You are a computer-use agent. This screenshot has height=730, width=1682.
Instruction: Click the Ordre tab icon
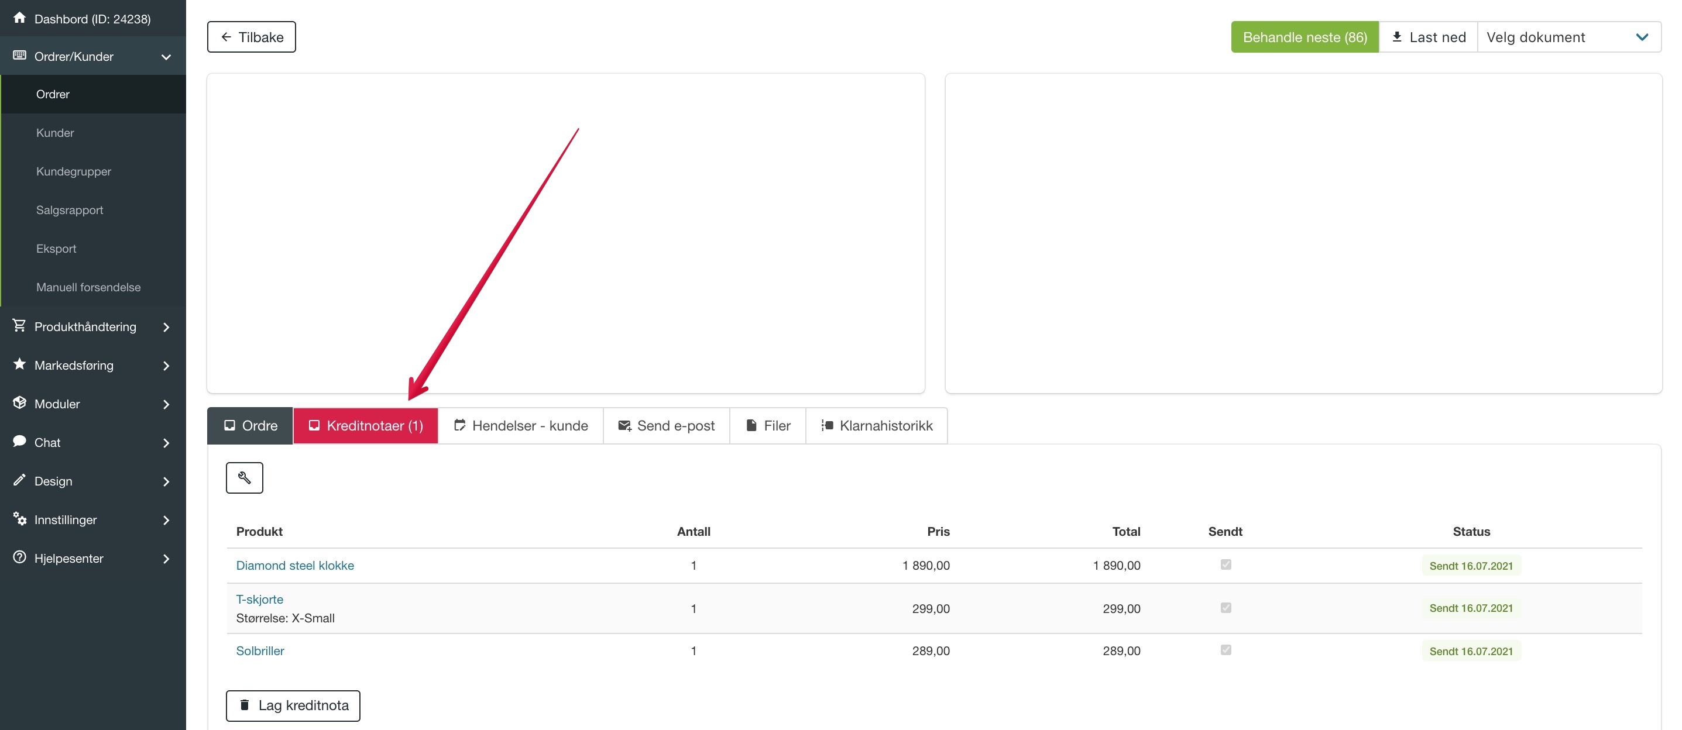tap(229, 425)
